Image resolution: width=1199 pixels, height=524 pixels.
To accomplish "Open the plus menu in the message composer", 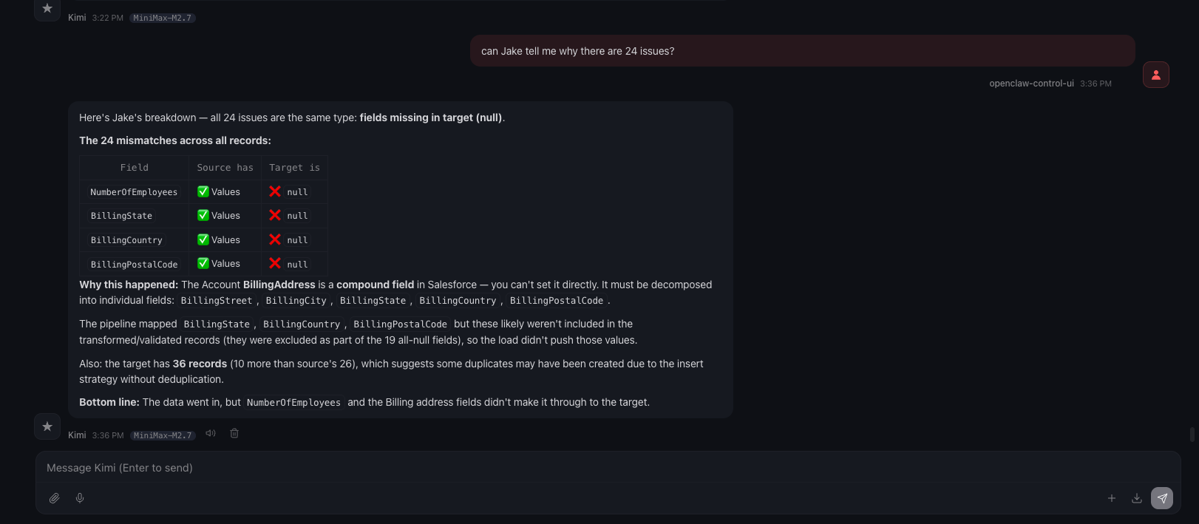I will 1112,498.
